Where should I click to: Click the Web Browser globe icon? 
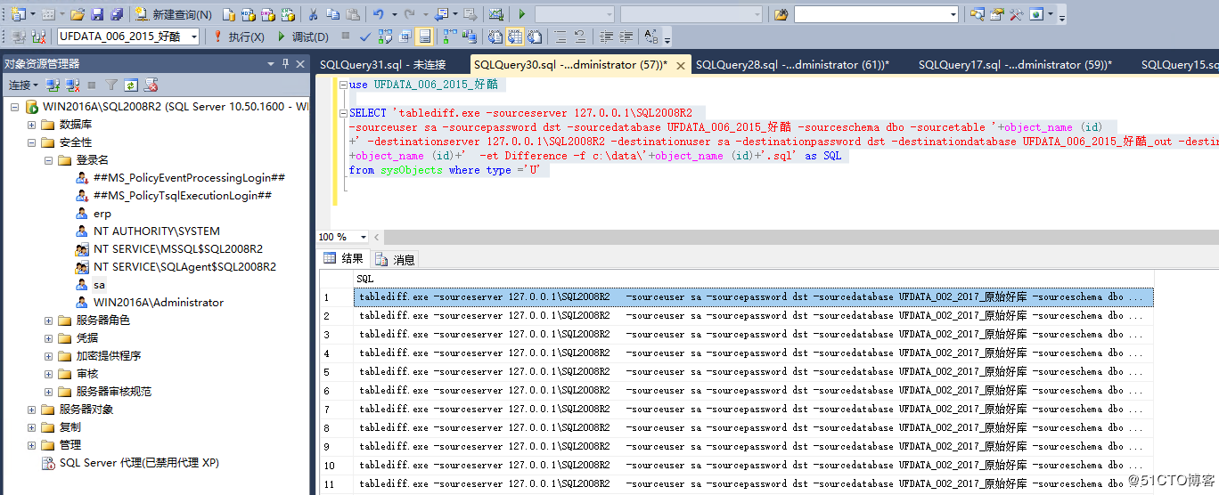[1036, 14]
